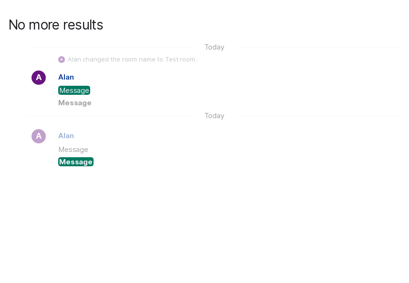409x283 pixels.
Task: Click the divider line right of lower Today
Action: pyautogui.click(x=318, y=116)
